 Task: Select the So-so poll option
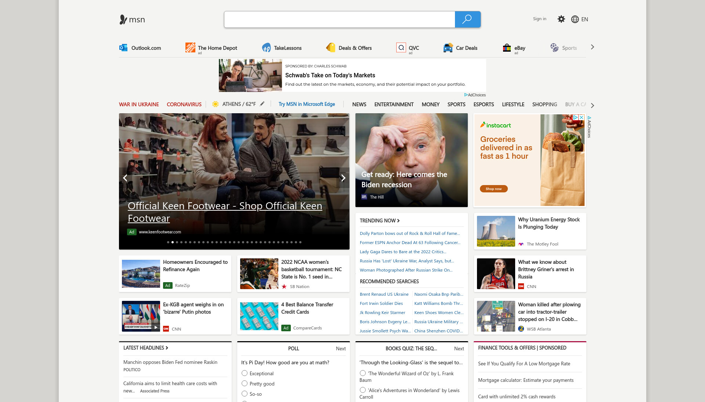[x=245, y=394]
